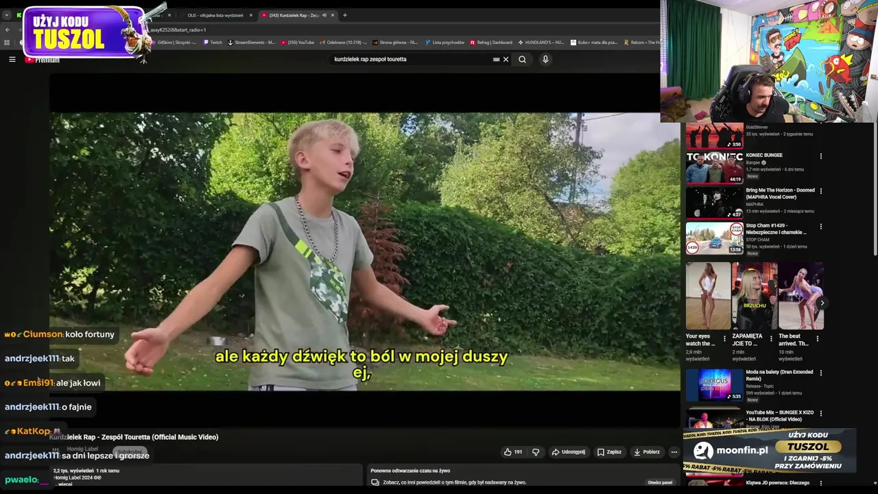
Task: Open the on-screen keyboard icon in search
Action: [496, 59]
